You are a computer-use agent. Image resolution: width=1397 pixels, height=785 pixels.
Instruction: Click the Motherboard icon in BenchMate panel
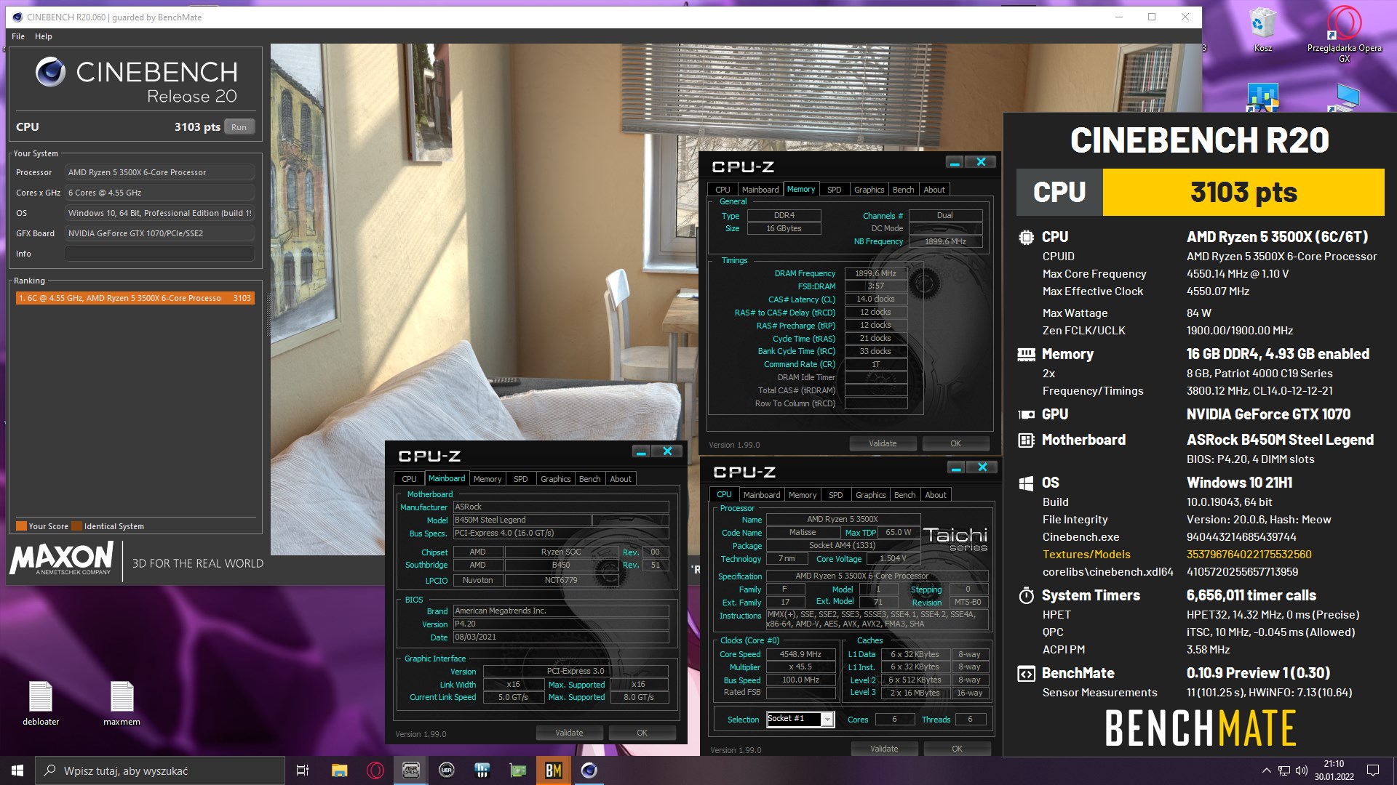(1026, 440)
